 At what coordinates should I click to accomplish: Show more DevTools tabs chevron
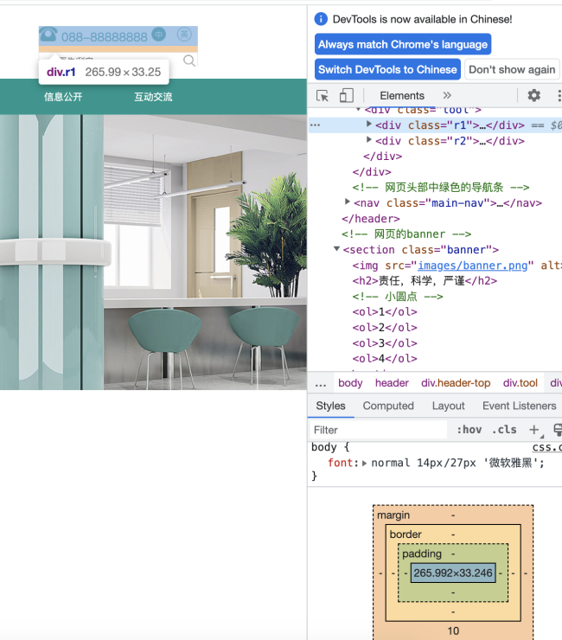pyautogui.click(x=447, y=95)
